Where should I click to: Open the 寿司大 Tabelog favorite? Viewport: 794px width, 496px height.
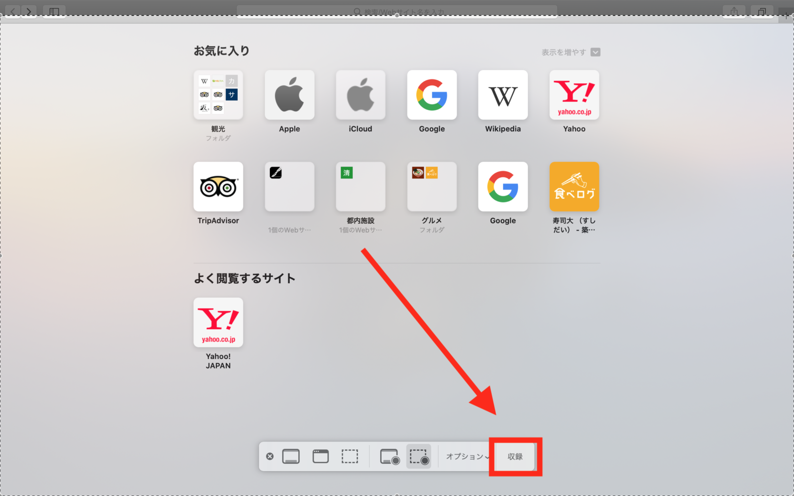(x=574, y=186)
